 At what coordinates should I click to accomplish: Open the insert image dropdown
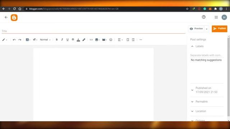[x=97, y=40]
